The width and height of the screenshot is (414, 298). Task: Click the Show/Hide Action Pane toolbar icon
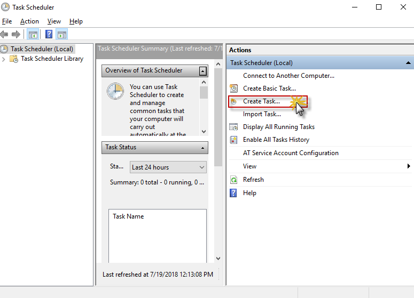(61, 35)
